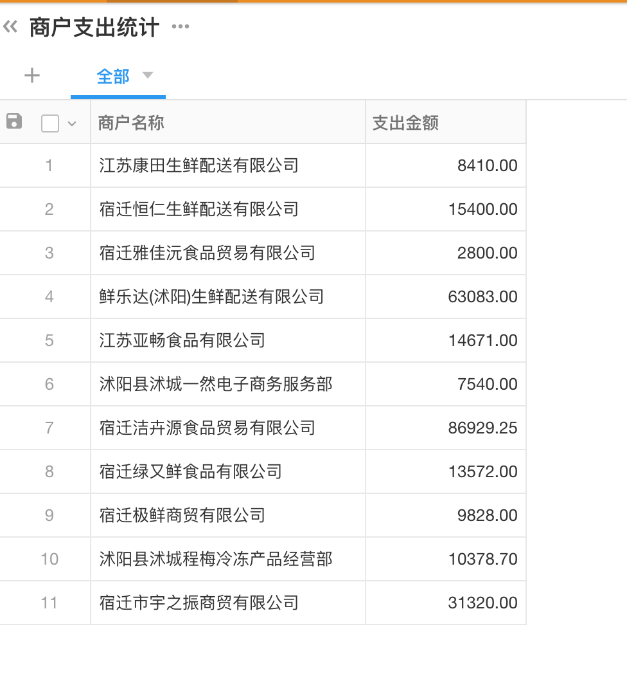Click the save/floppy icon in the header row

coord(14,122)
